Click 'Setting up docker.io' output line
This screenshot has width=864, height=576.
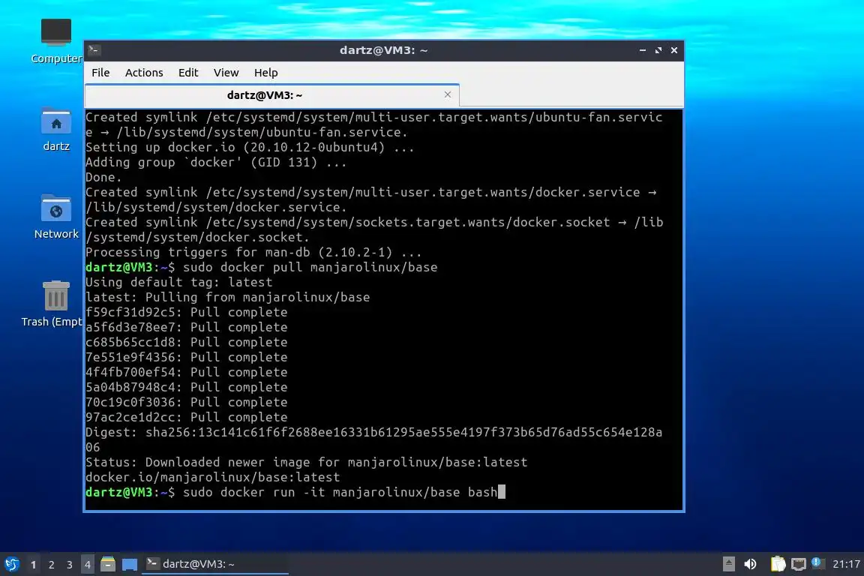coord(250,147)
